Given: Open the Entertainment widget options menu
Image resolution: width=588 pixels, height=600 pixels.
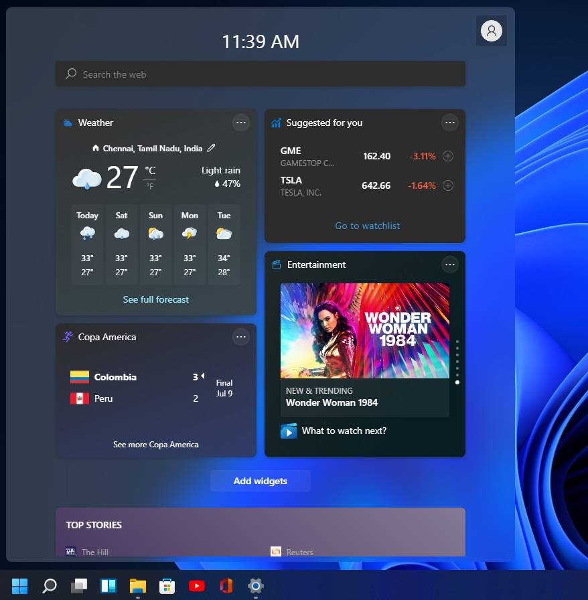Looking at the screenshot, I should tap(449, 265).
